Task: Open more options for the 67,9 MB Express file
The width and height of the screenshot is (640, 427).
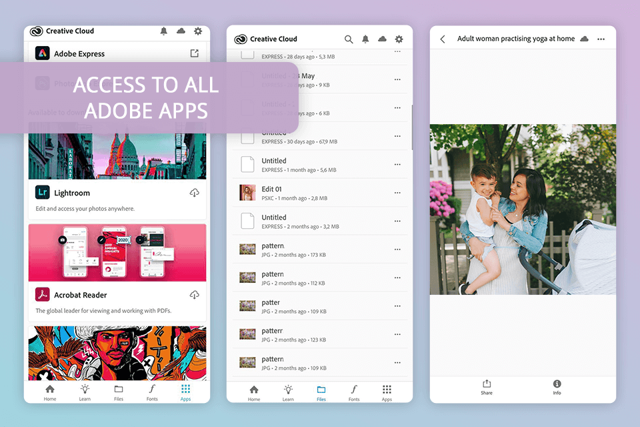Action: click(x=397, y=136)
